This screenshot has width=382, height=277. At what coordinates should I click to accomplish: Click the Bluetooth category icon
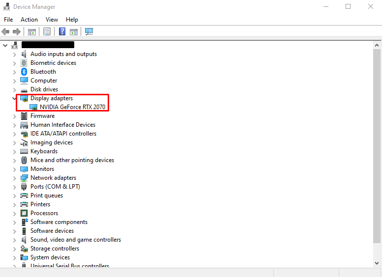tap(24, 72)
